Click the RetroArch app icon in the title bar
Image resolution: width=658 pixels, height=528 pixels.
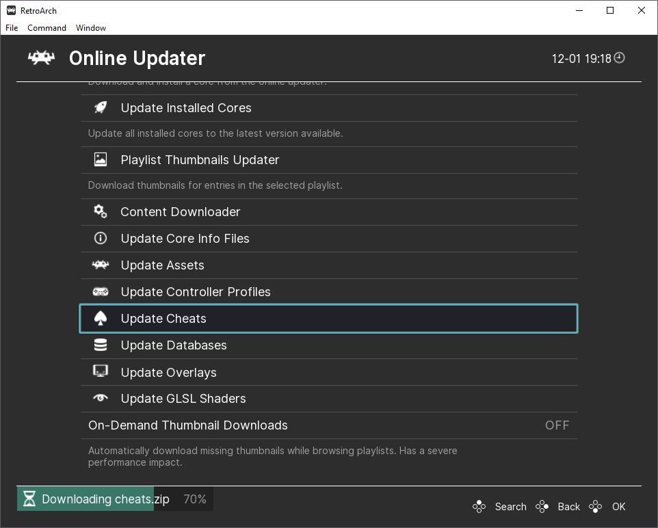12,10
